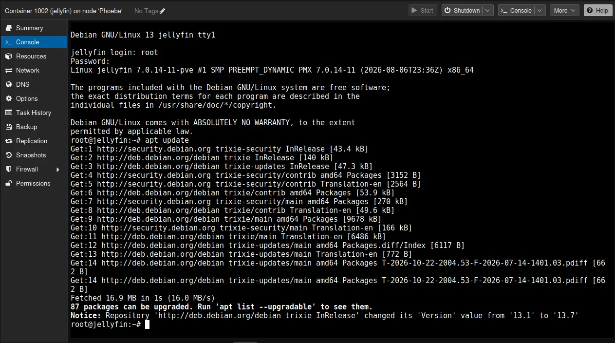This screenshot has width=615, height=343.
Task: Click the '87 packages can be upgraded' line
Action: point(222,306)
